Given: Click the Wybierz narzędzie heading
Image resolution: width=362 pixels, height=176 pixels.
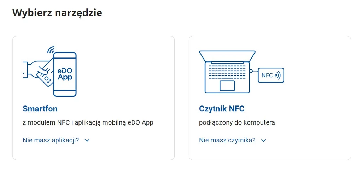Looking at the screenshot, I should tap(57, 13).
